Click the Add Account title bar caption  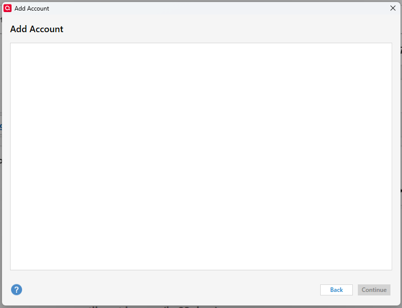[x=32, y=9]
